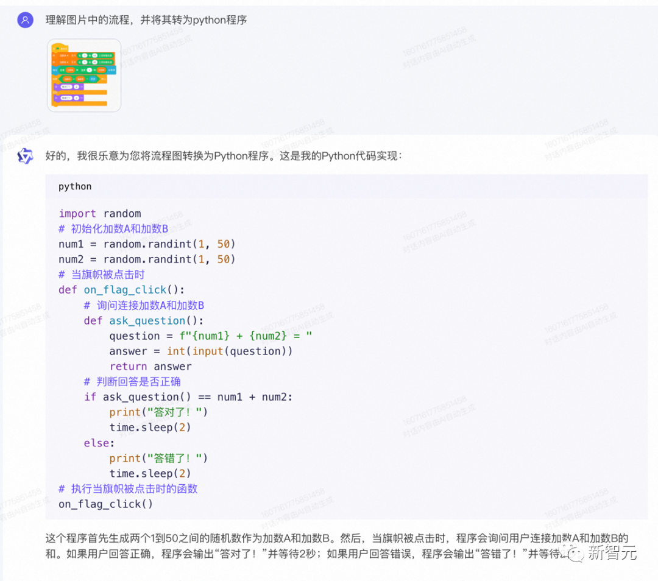Click the num1 random assignment line
The width and height of the screenshot is (658, 581).
coord(145,244)
